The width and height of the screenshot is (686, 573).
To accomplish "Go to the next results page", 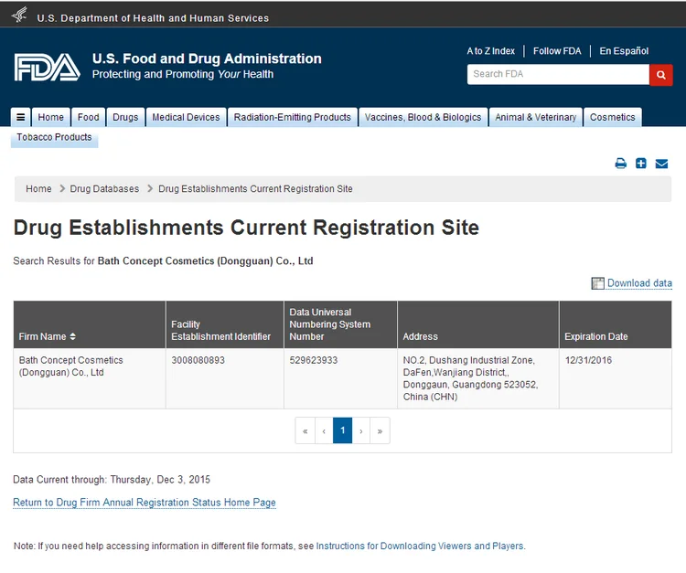I will [x=361, y=430].
